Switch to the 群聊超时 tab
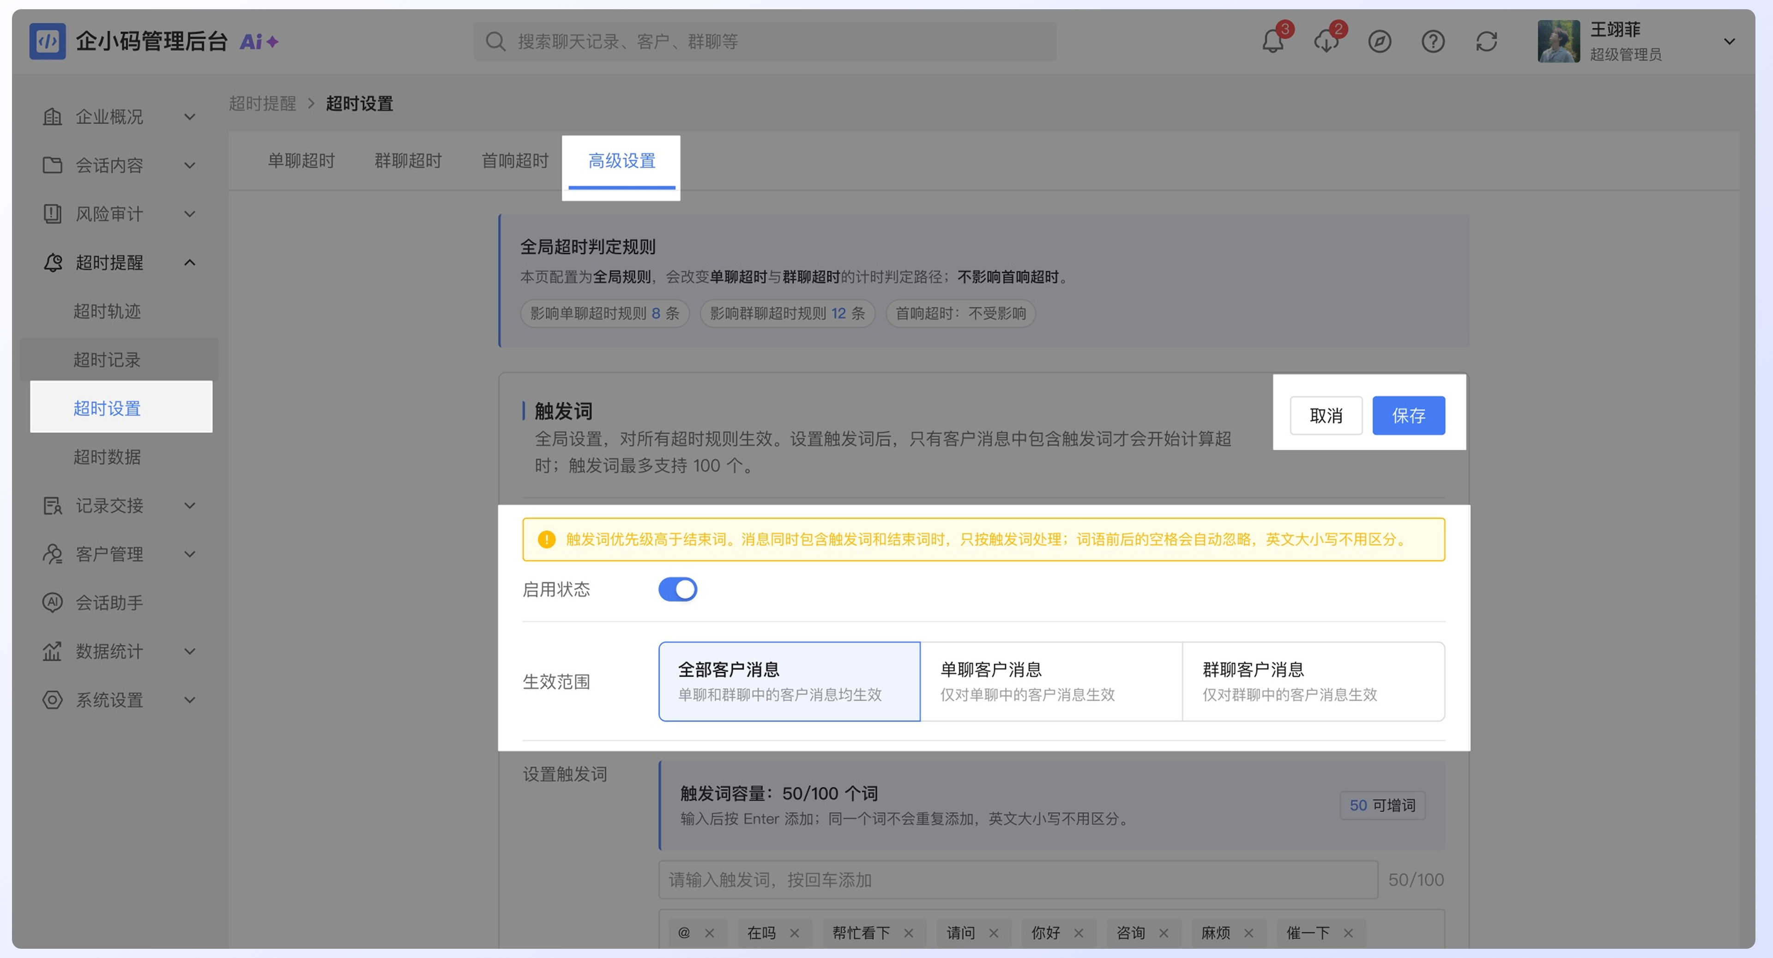 [x=407, y=161]
